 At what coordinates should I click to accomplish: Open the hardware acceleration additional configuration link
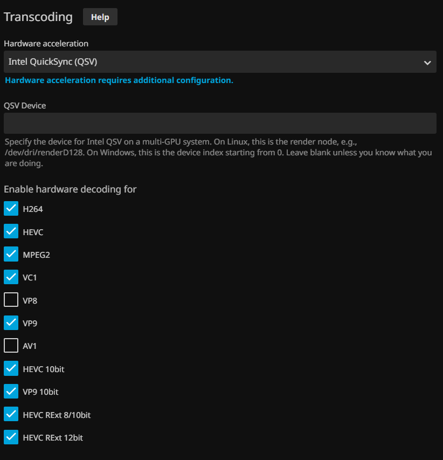pyautogui.click(x=119, y=80)
